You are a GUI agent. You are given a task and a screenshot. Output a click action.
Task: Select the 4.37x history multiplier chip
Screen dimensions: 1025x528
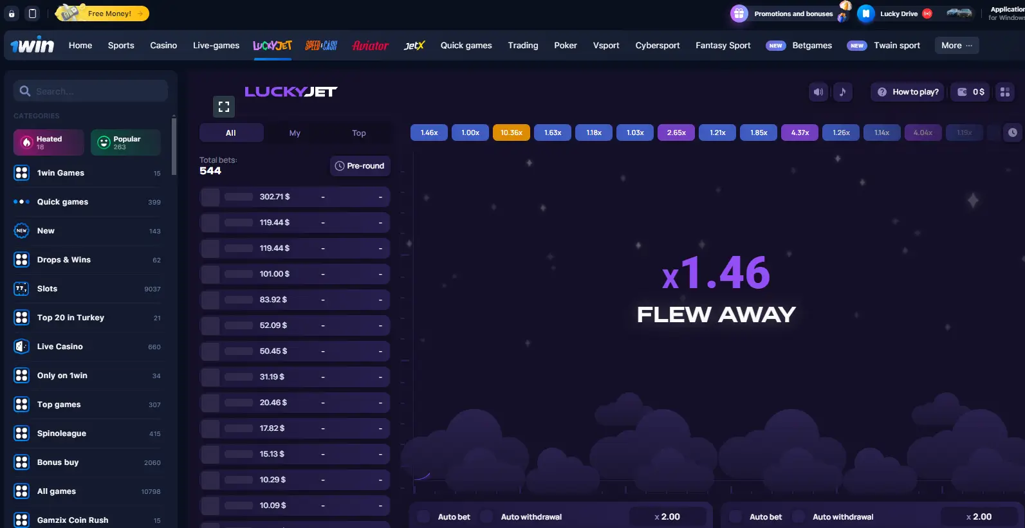tap(800, 132)
